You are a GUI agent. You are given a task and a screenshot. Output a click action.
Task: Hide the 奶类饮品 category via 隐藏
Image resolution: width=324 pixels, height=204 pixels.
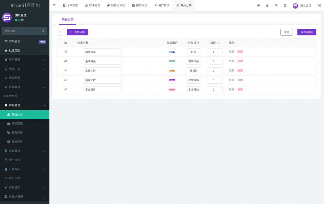point(231,51)
